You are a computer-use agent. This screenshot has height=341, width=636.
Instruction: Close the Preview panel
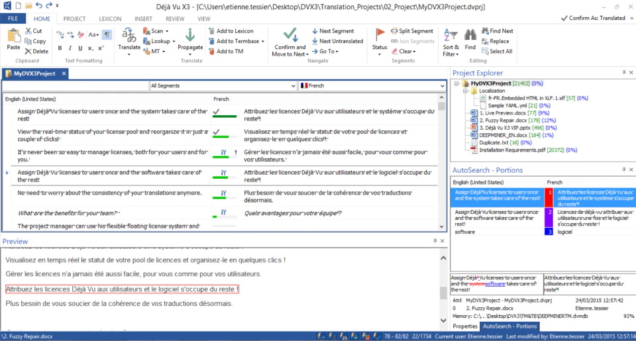[x=443, y=241]
